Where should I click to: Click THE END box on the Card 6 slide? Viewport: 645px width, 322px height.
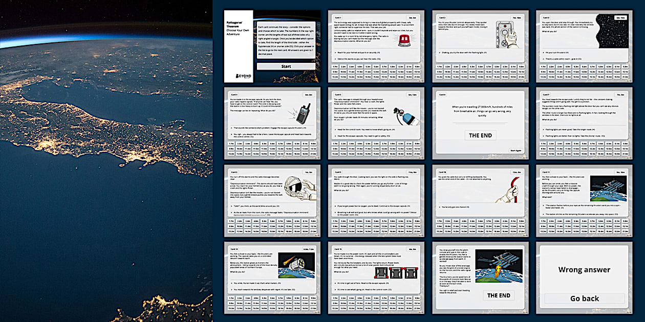pos(480,135)
